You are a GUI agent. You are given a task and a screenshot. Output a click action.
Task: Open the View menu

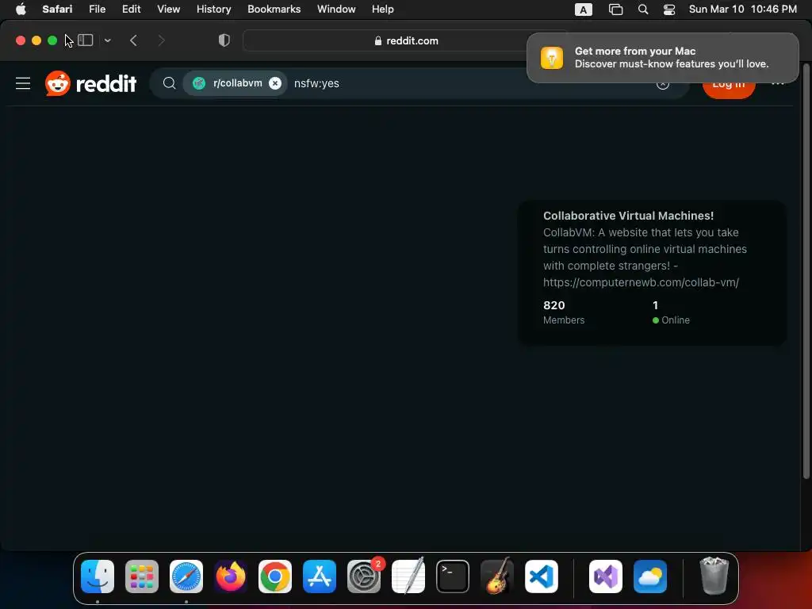pos(168,10)
